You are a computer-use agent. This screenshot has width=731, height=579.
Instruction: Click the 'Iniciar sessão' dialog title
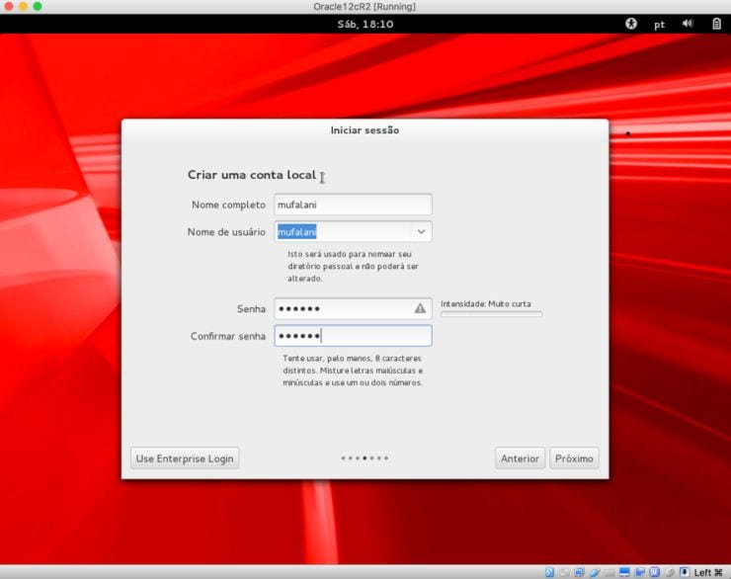[365, 130]
